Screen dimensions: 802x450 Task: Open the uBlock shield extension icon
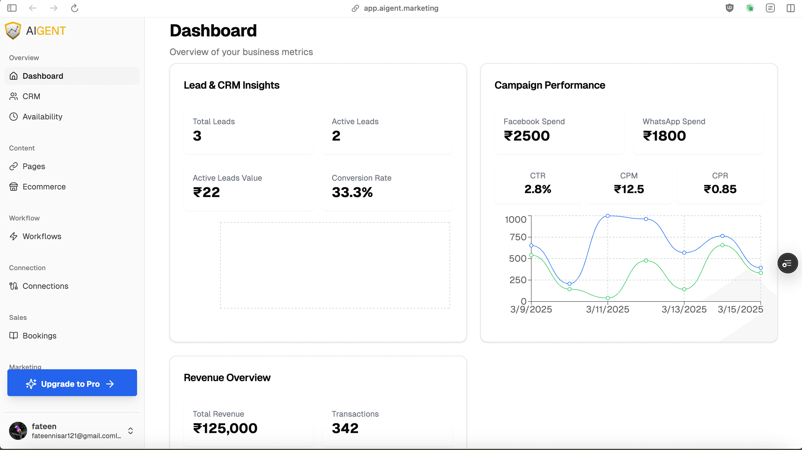(x=729, y=8)
